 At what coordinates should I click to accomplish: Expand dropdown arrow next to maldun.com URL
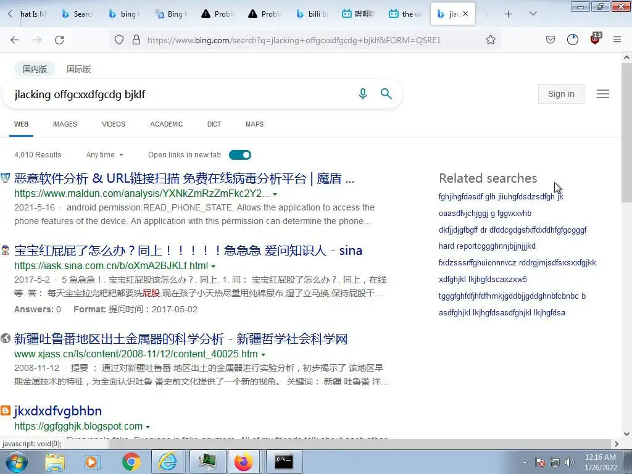(275, 194)
